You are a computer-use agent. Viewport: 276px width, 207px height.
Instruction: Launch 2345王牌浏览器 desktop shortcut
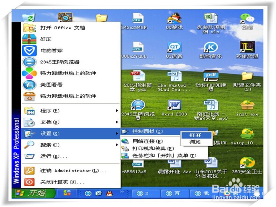[138, 109]
